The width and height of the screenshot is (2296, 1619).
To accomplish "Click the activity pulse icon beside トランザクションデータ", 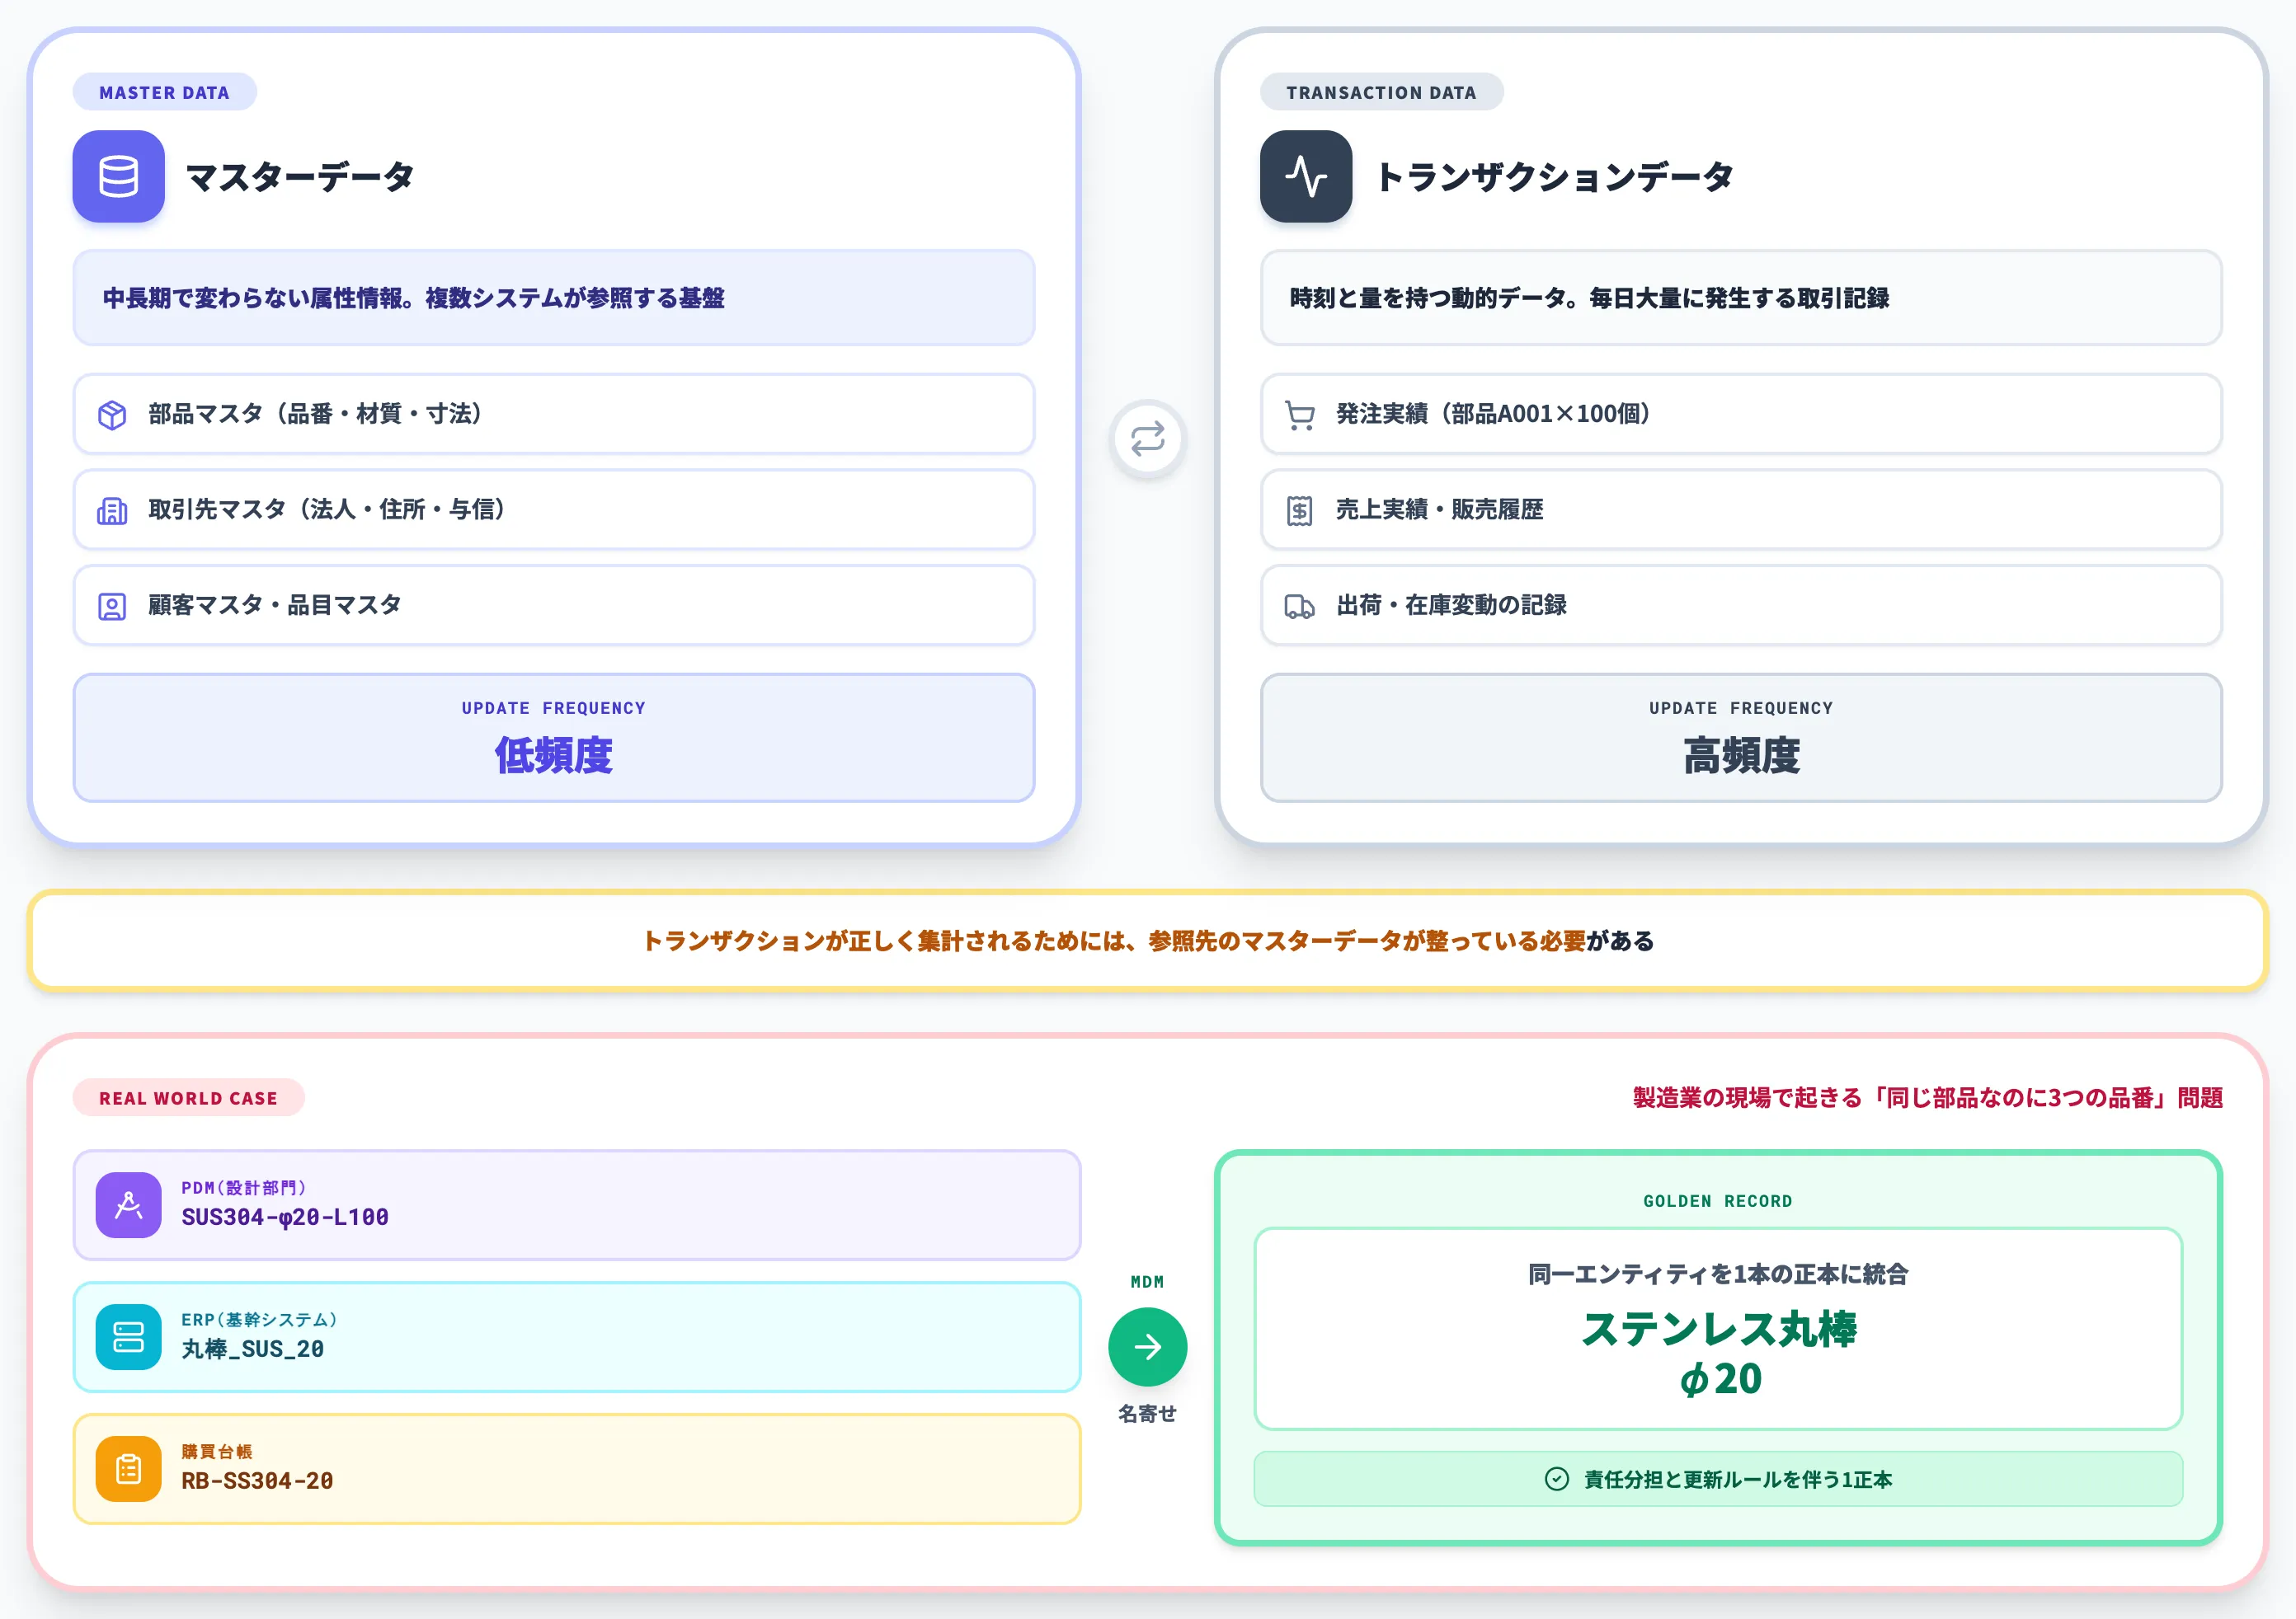I will pyautogui.click(x=1306, y=176).
